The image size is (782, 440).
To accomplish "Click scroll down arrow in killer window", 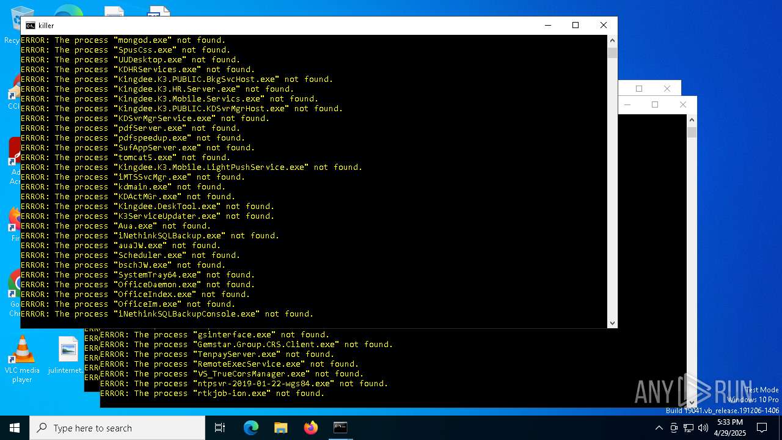I will (x=612, y=323).
